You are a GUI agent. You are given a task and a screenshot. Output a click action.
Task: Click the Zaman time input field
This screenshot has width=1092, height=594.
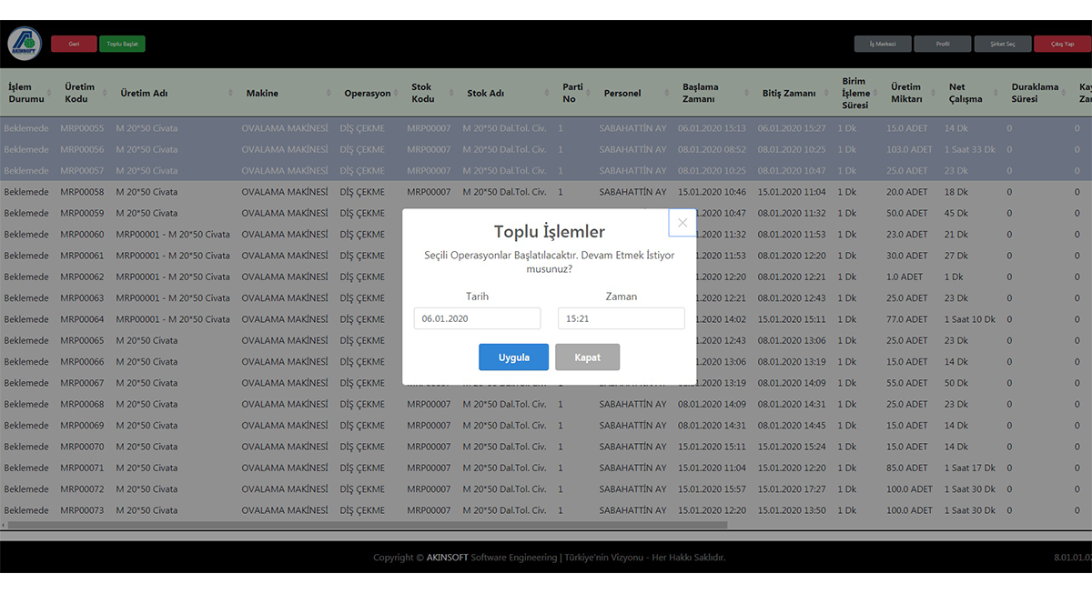(x=621, y=318)
